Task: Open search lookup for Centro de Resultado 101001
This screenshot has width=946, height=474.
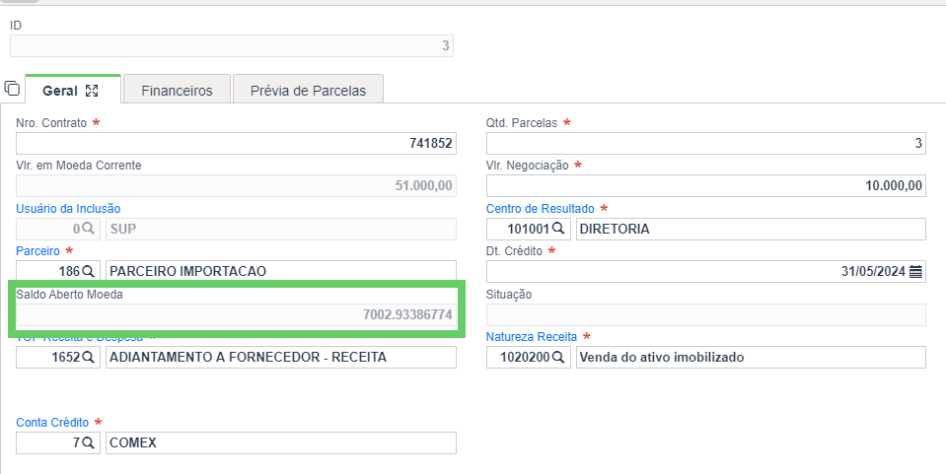Action: [558, 229]
